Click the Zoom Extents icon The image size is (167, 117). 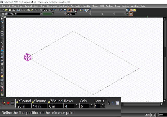pyautogui.click(x=54, y=10)
